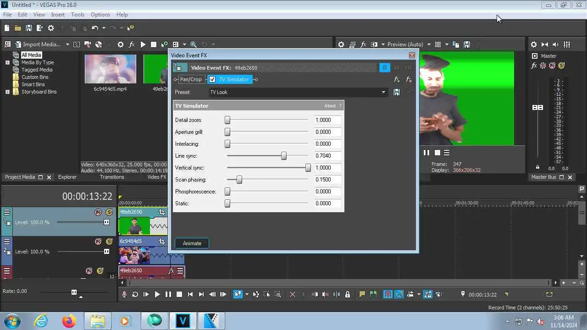Expand the Storyboard Bins tree node

pos(7,92)
